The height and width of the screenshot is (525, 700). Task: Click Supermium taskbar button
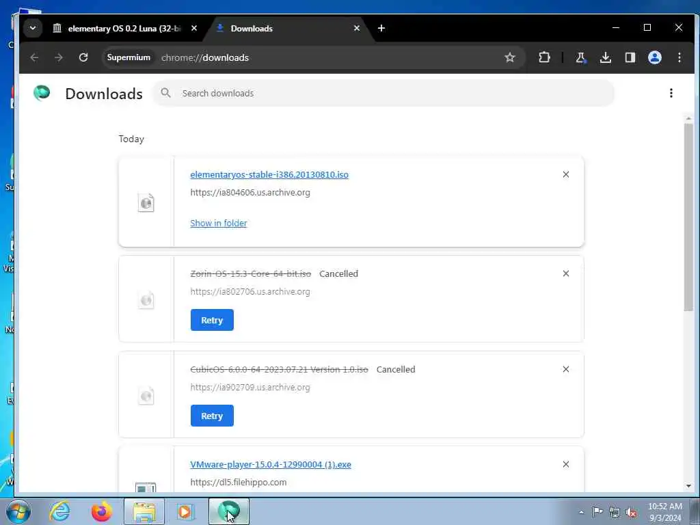click(x=228, y=511)
